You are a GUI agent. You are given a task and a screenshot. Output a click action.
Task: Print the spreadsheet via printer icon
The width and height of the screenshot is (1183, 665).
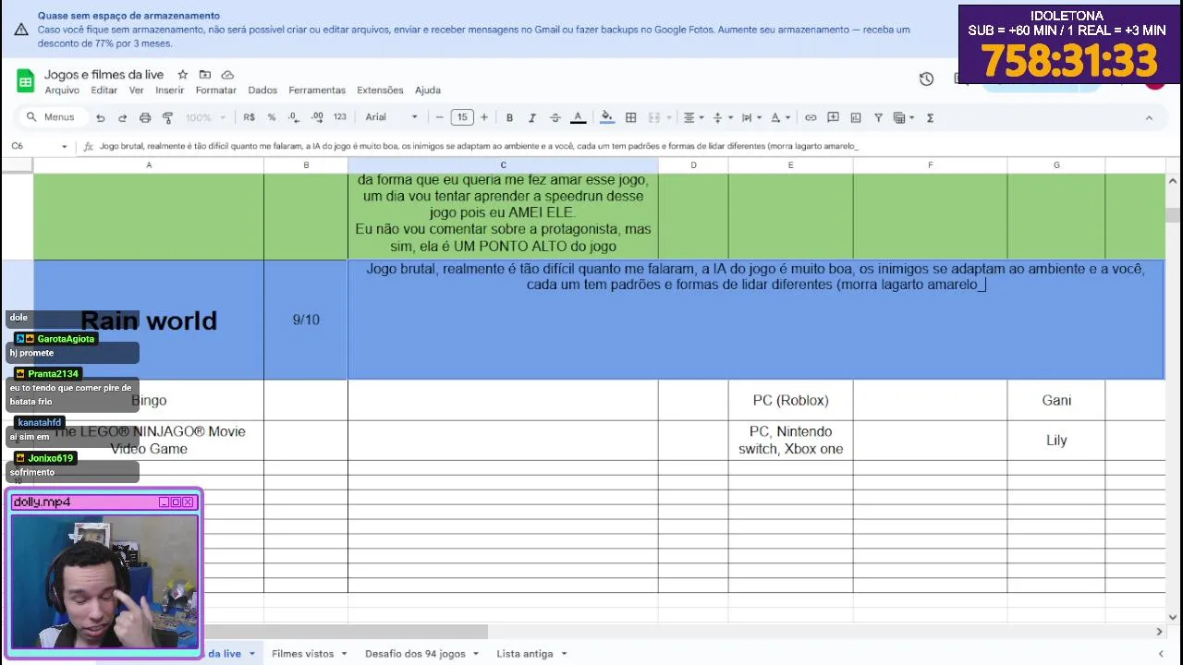[x=145, y=117]
